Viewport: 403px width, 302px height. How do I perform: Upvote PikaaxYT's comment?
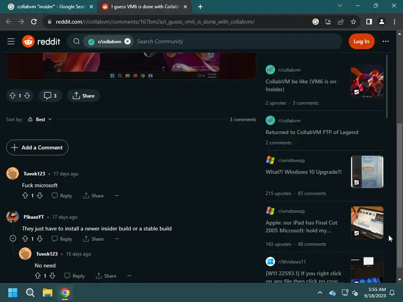pyautogui.click(x=25, y=239)
